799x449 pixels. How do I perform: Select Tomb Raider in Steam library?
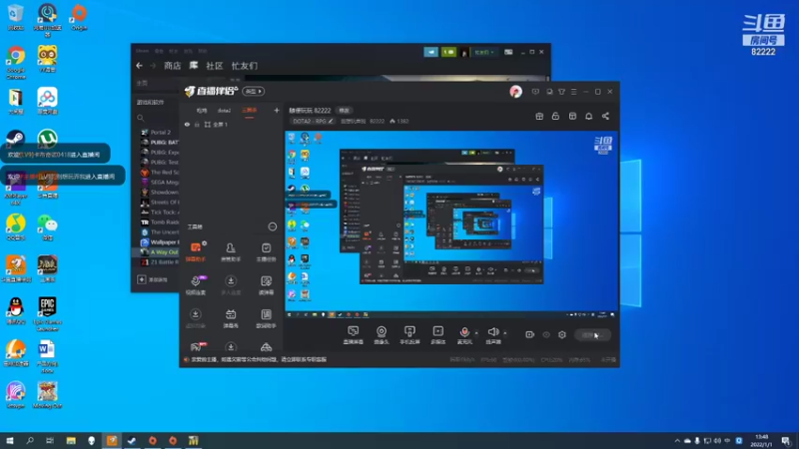(x=160, y=222)
